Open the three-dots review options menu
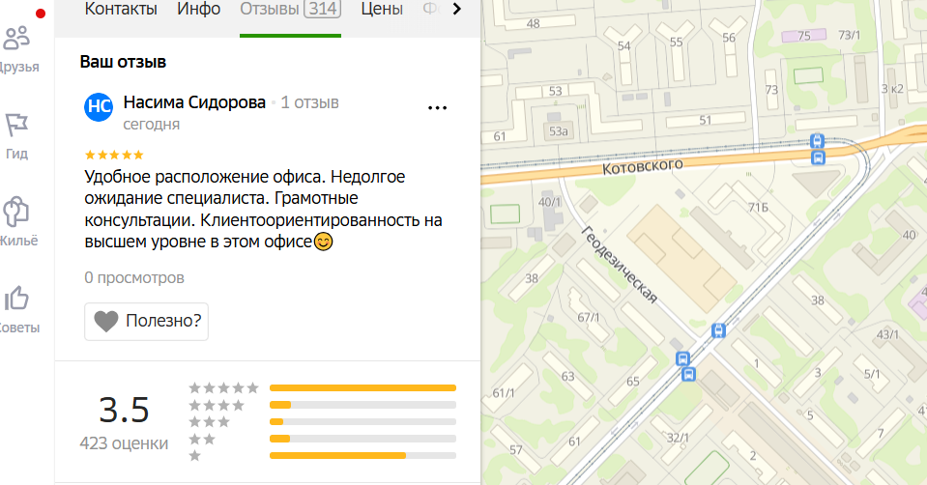The width and height of the screenshot is (927, 485). [x=438, y=107]
